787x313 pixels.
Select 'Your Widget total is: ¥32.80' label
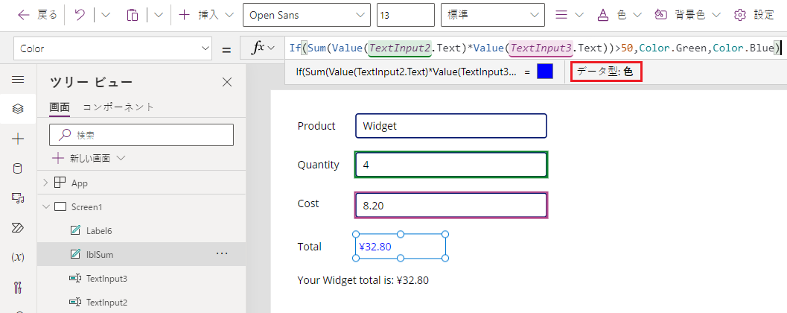click(363, 280)
